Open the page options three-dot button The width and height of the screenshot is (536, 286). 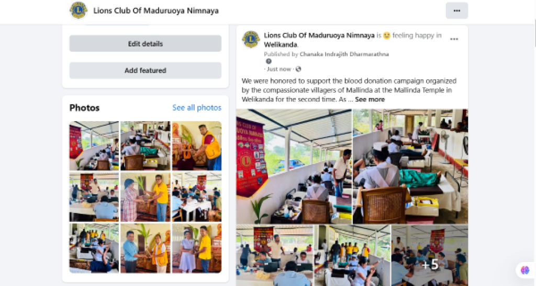coord(456,11)
